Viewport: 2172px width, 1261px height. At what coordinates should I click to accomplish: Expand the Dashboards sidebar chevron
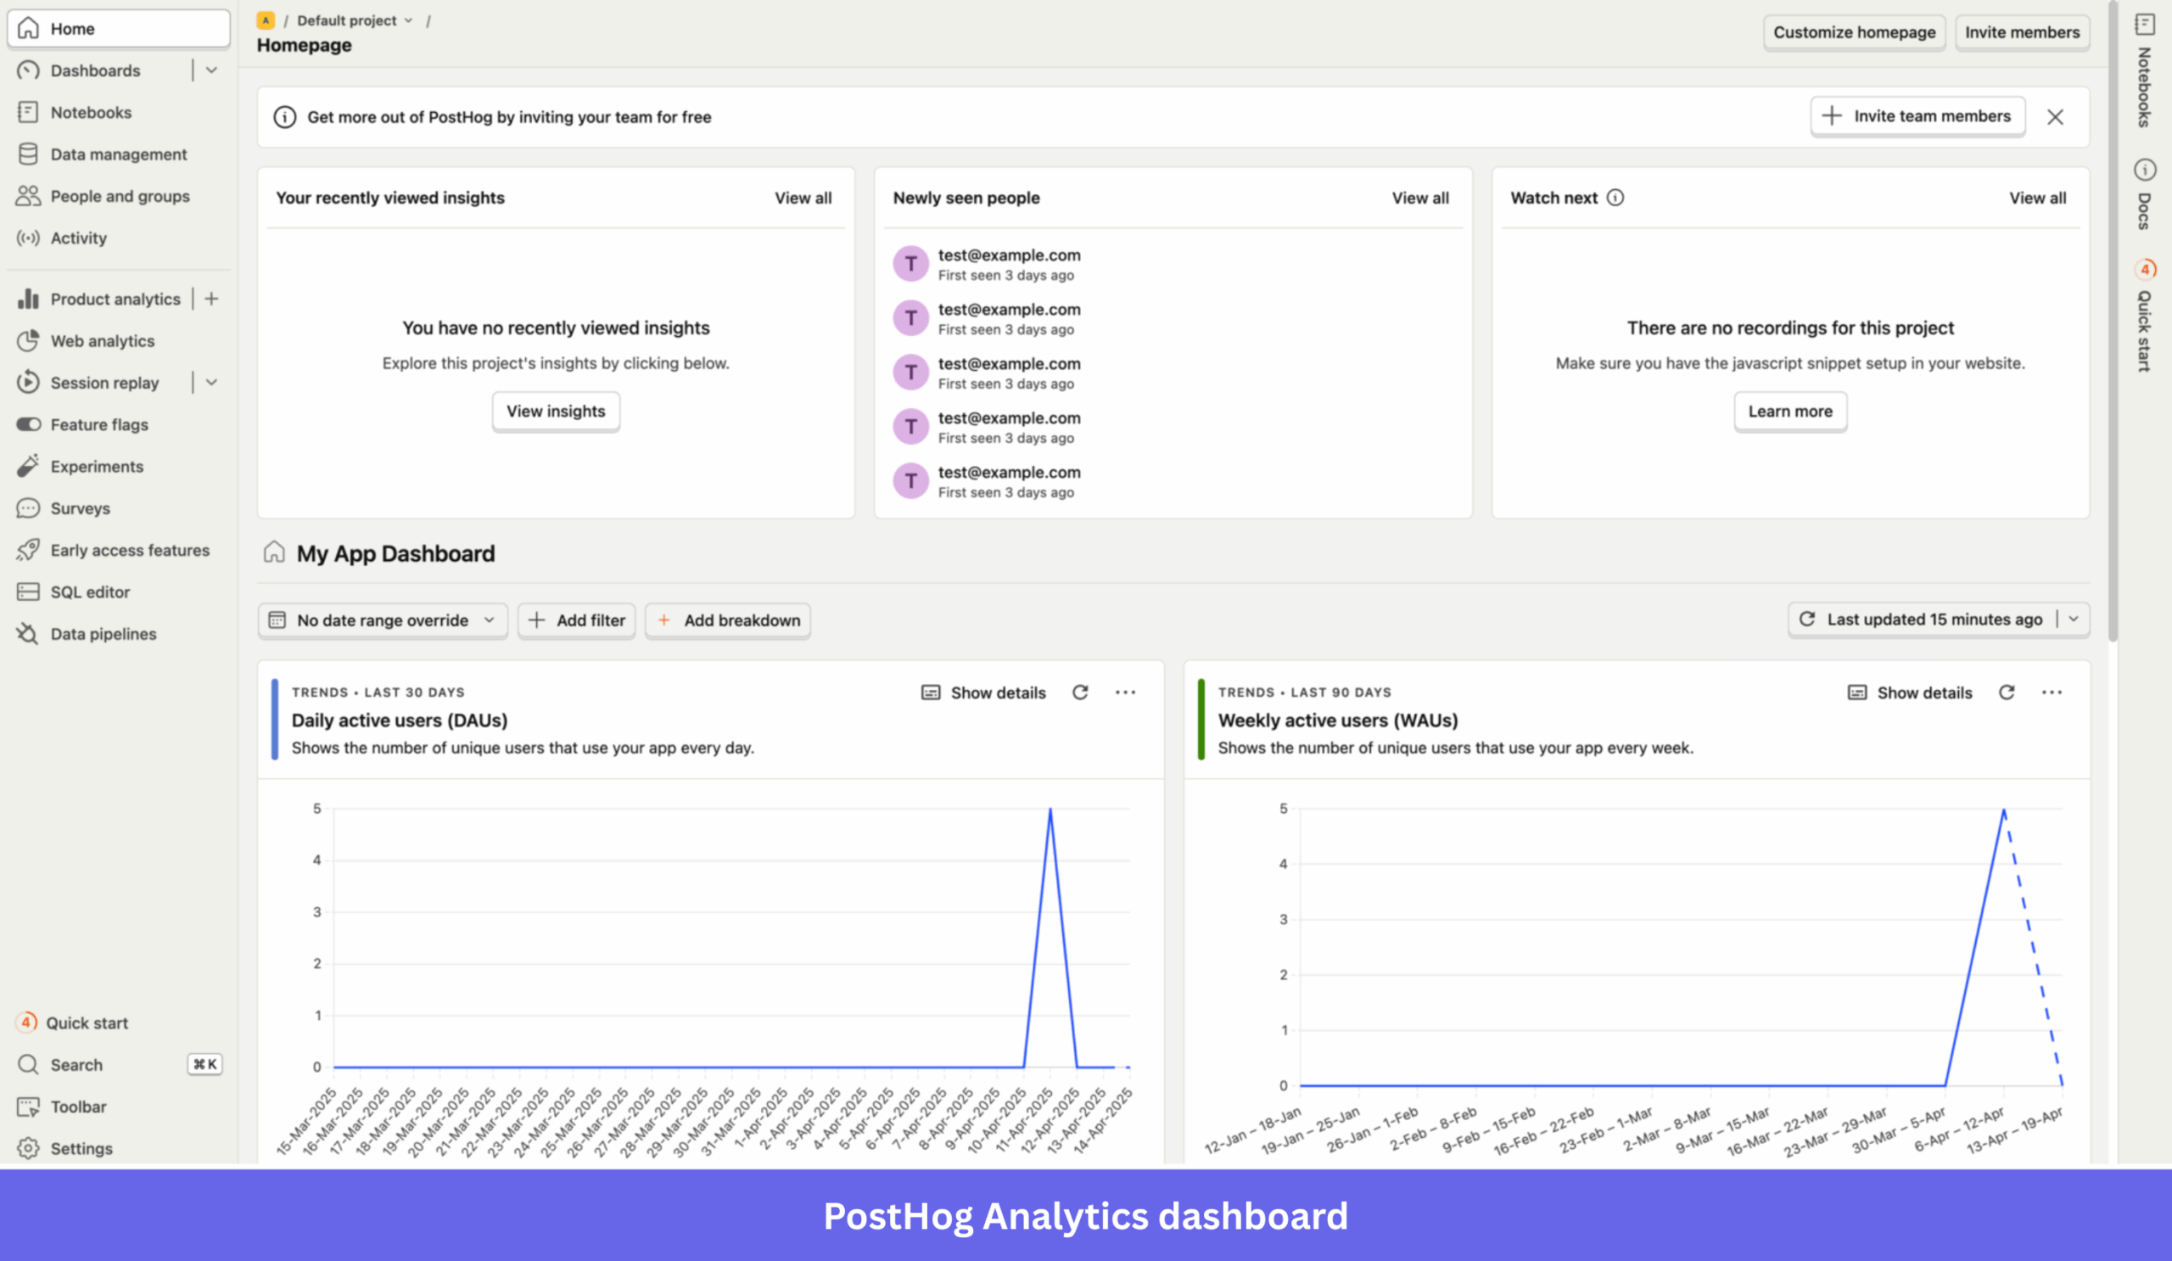[212, 70]
